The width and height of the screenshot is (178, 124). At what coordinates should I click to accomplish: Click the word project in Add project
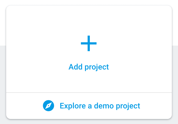pos(97,67)
